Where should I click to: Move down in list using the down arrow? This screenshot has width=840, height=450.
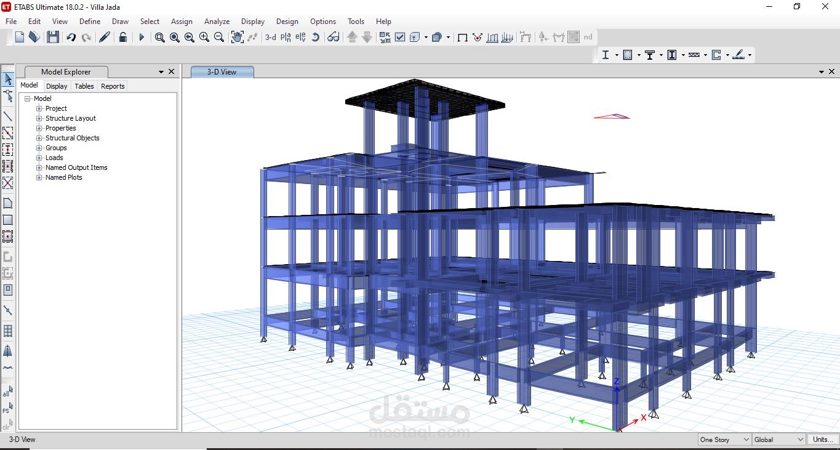click(x=367, y=38)
